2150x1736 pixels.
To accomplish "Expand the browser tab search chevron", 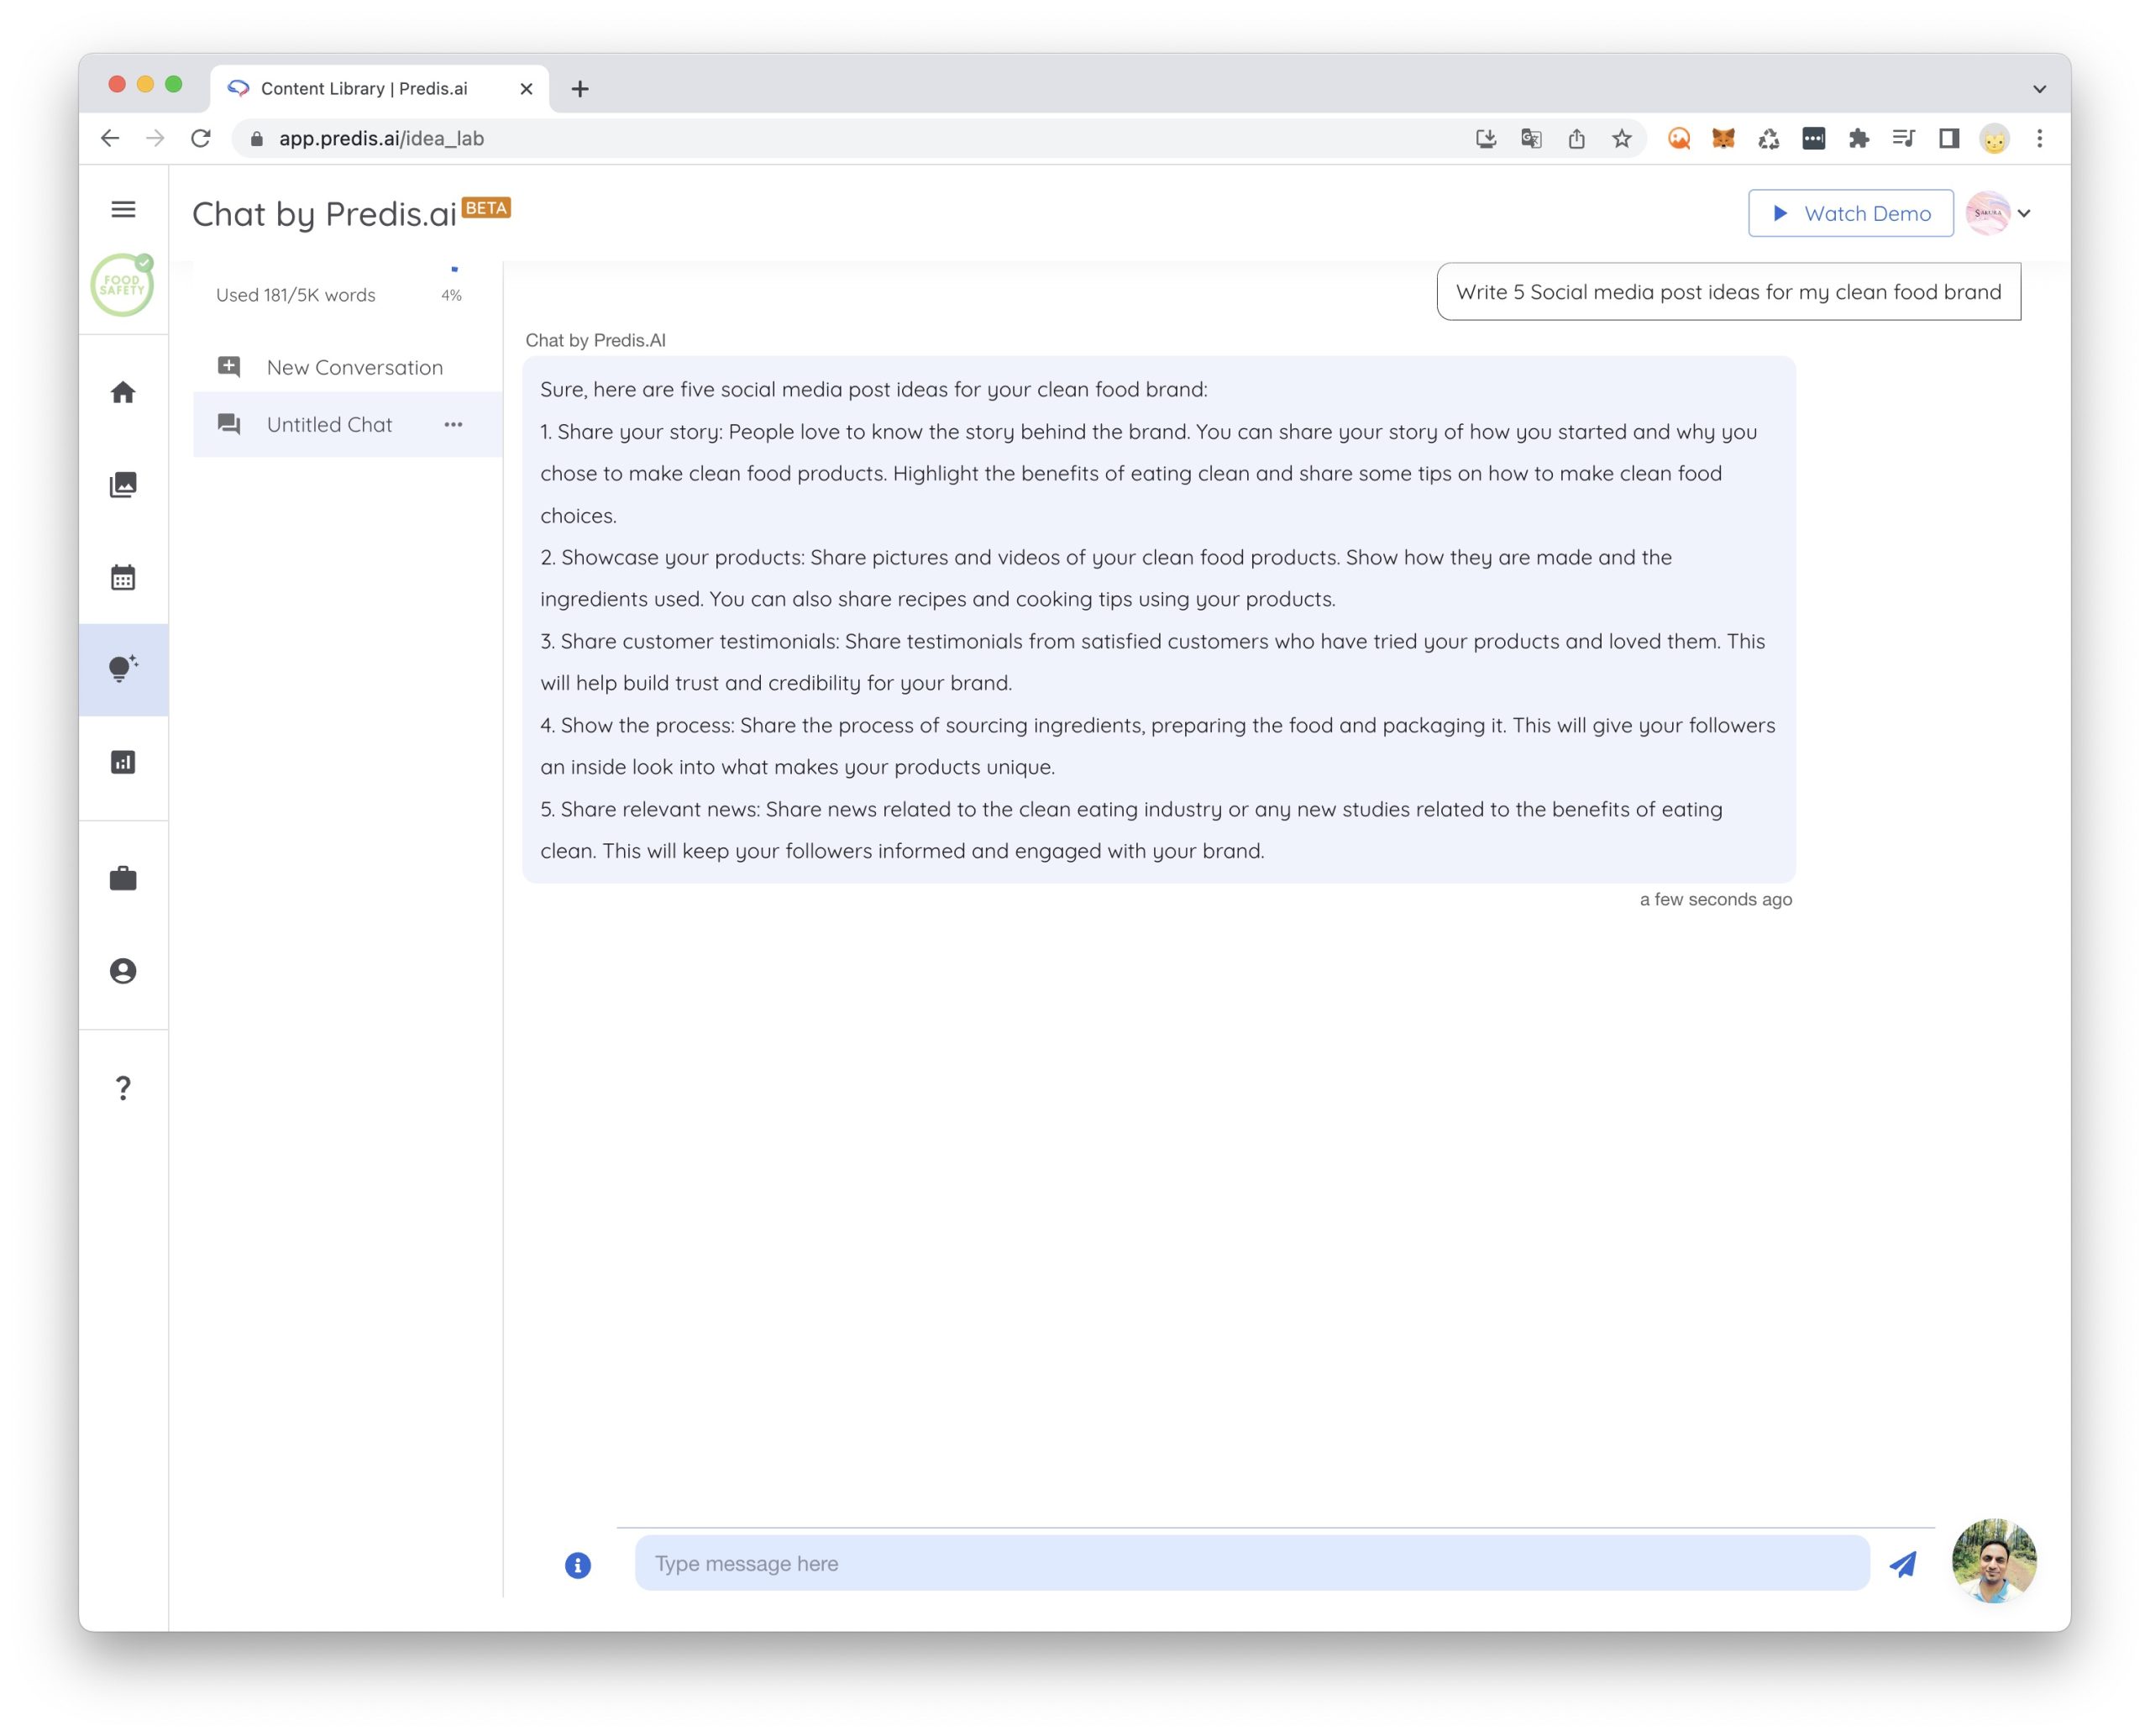I will 2039,89.
